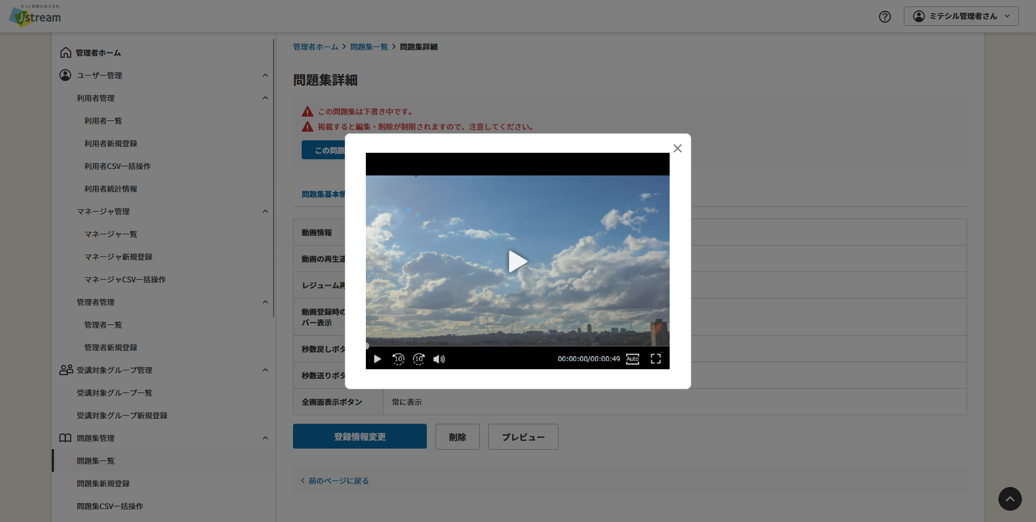Click the ユーザー管理 user icon

point(65,75)
